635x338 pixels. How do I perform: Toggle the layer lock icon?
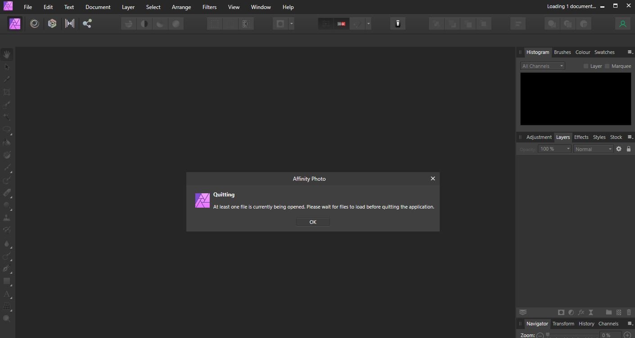point(629,149)
